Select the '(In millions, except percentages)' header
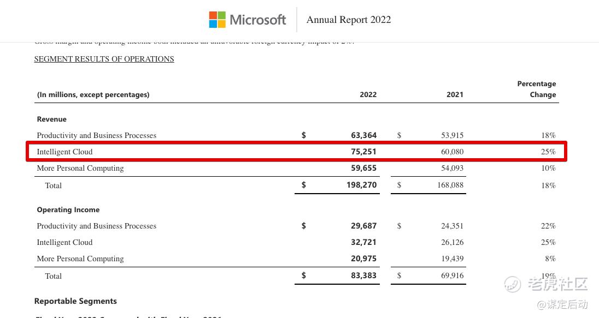 (93, 94)
